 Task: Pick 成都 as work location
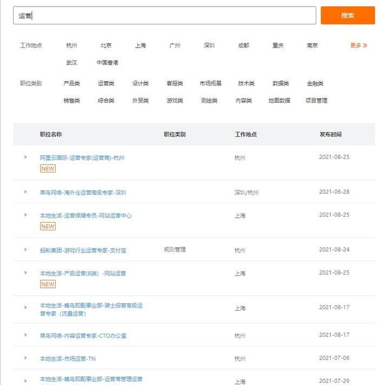(x=244, y=45)
